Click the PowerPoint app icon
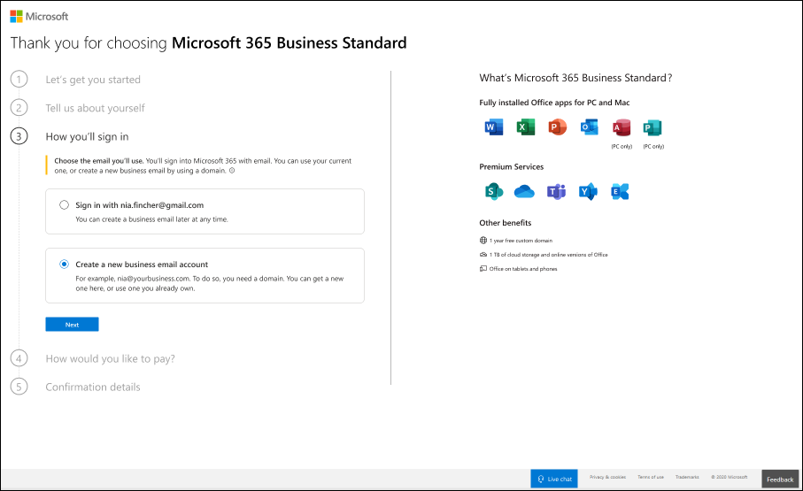The image size is (803, 491). (x=557, y=127)
